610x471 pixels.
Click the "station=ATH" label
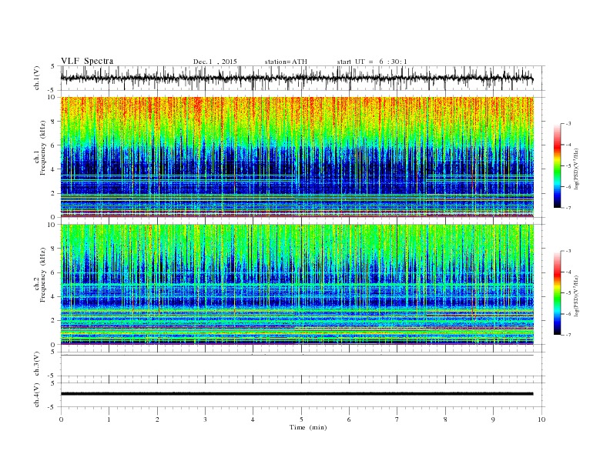click(286, 62)
